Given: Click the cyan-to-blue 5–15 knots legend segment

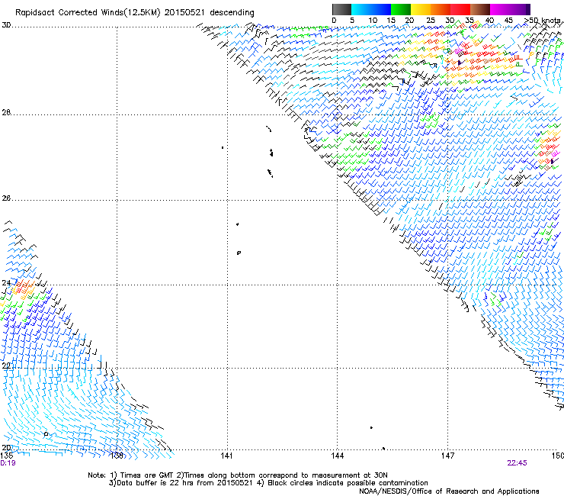Looking at the screenshot, I should tap(371, 9).
